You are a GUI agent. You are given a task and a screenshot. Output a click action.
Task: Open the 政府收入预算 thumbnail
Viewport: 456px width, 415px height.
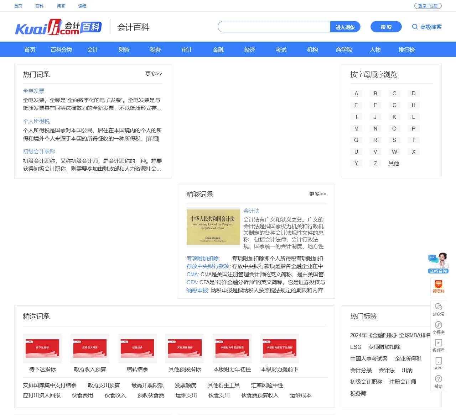point(90,349)
